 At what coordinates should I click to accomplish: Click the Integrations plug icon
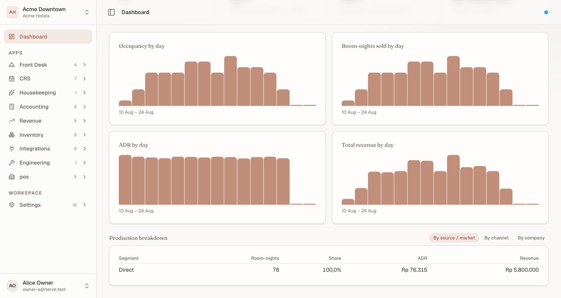point(12,149)
